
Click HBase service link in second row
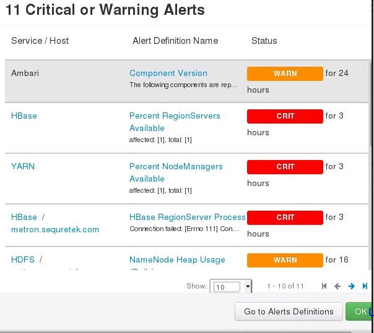pos(24,116)
